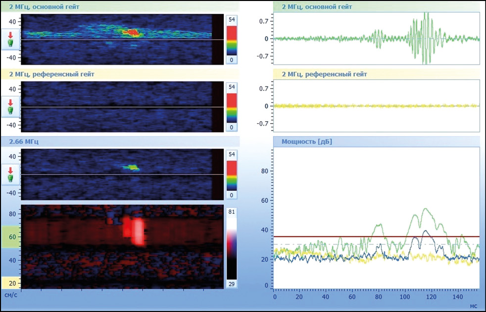Select right waveform header '2 МГц, основной гейт'

317,7
